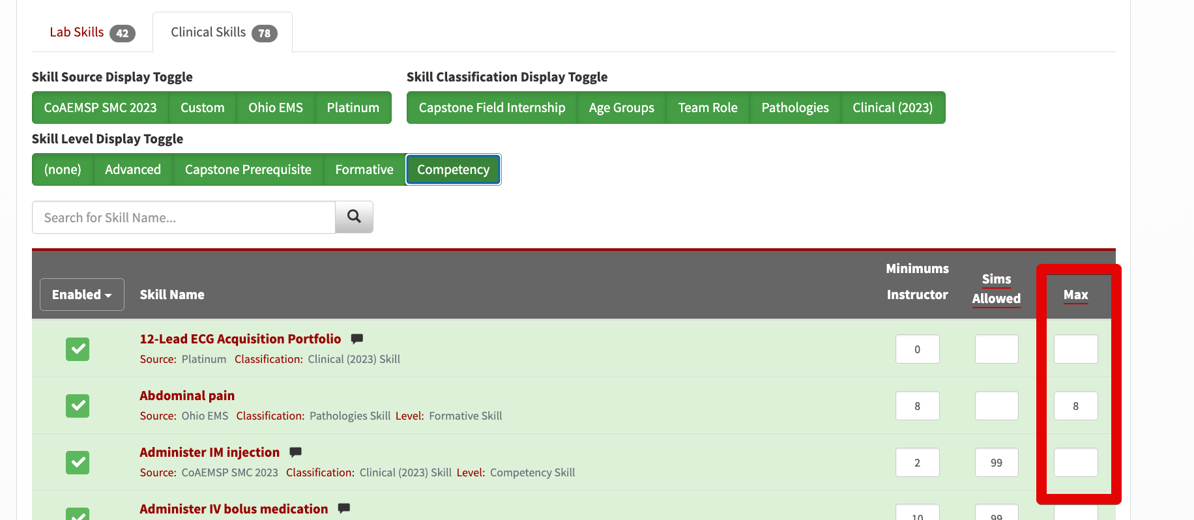This screenshot has width=1194, height=520.
Task: Uncheck the Abdominal pain enabled checkbox
Action: 78,406
